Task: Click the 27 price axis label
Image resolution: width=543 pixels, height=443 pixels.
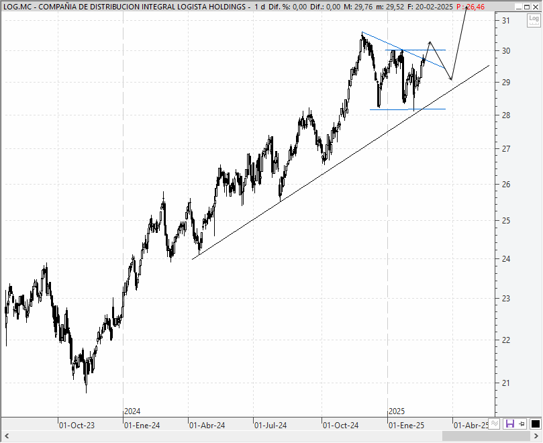Action: 506,149
